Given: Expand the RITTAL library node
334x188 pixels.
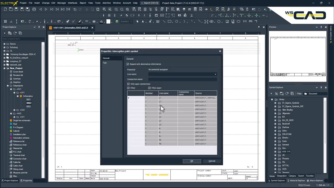Looking at the screenshot, I should pos(275,166).
